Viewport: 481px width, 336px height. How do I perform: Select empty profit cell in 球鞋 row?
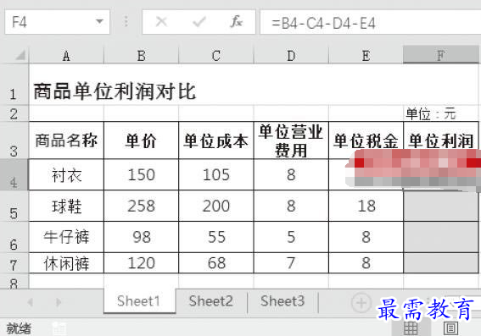441,206
